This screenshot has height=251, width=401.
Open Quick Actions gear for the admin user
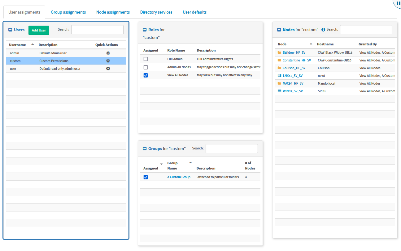pos(108,53)
